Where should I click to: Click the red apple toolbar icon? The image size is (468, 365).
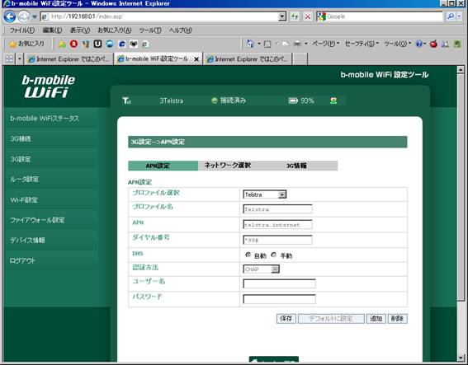coord(433,44)
